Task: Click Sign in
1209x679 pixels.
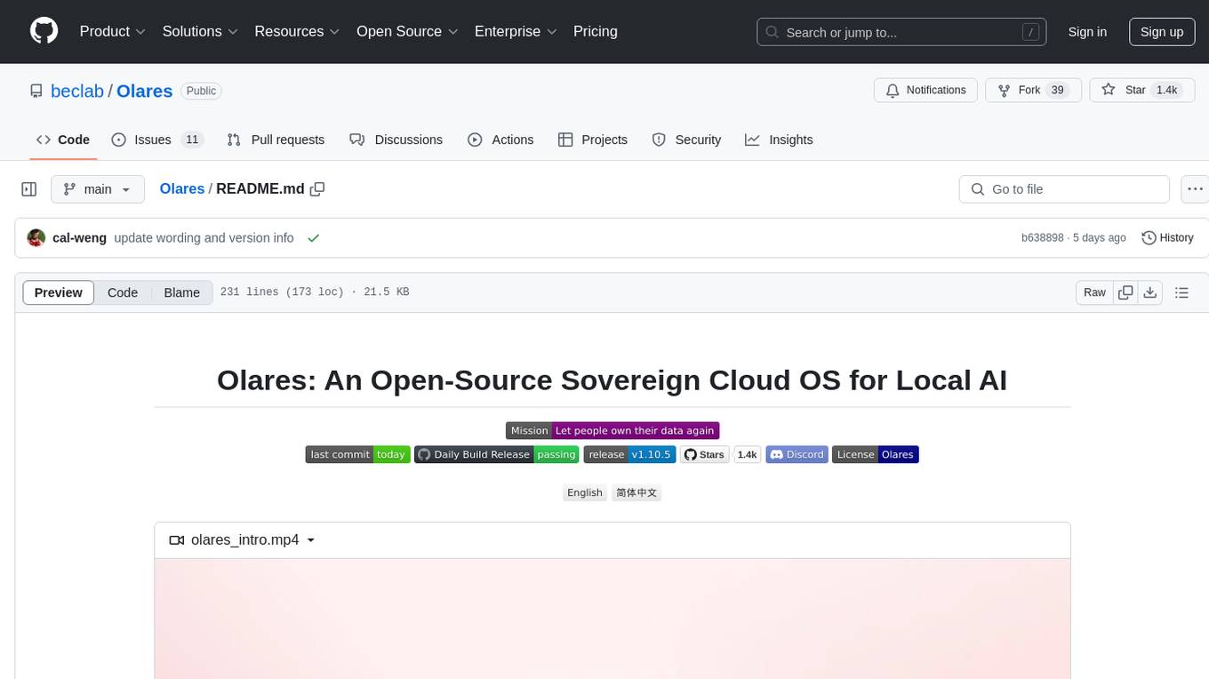Action: tap(1087, 32)
